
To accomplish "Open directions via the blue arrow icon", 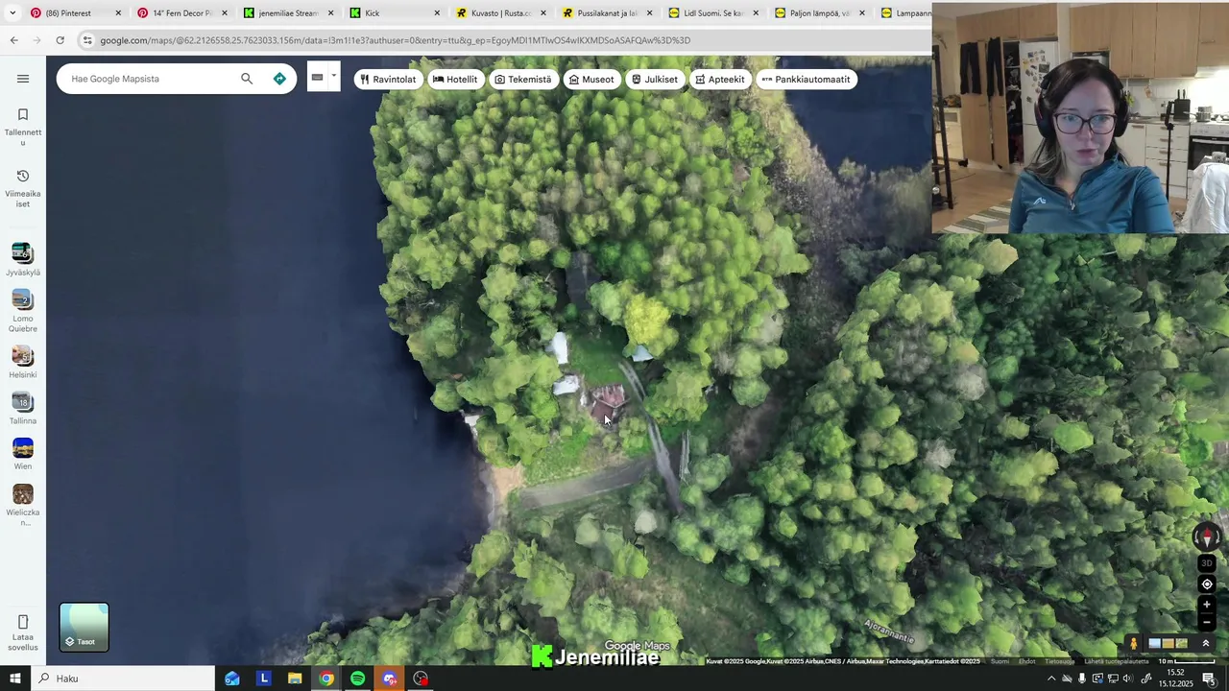I will pos(279,79).
